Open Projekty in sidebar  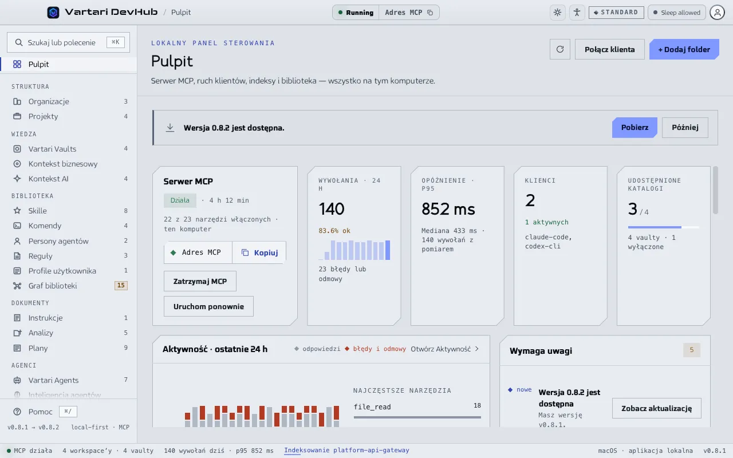click(69, 116)
